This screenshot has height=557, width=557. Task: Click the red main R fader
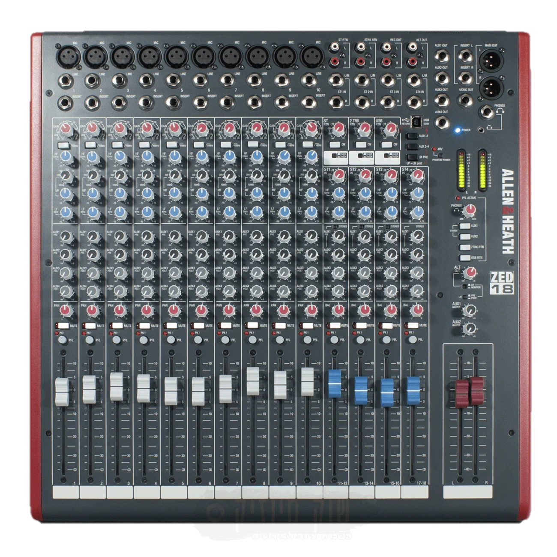477,390
